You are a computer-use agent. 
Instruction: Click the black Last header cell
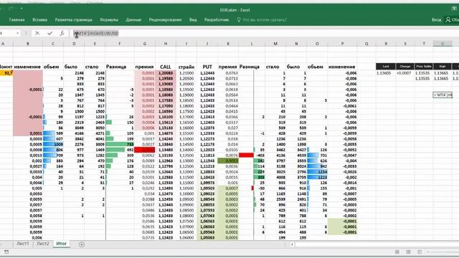pos(386,67)
